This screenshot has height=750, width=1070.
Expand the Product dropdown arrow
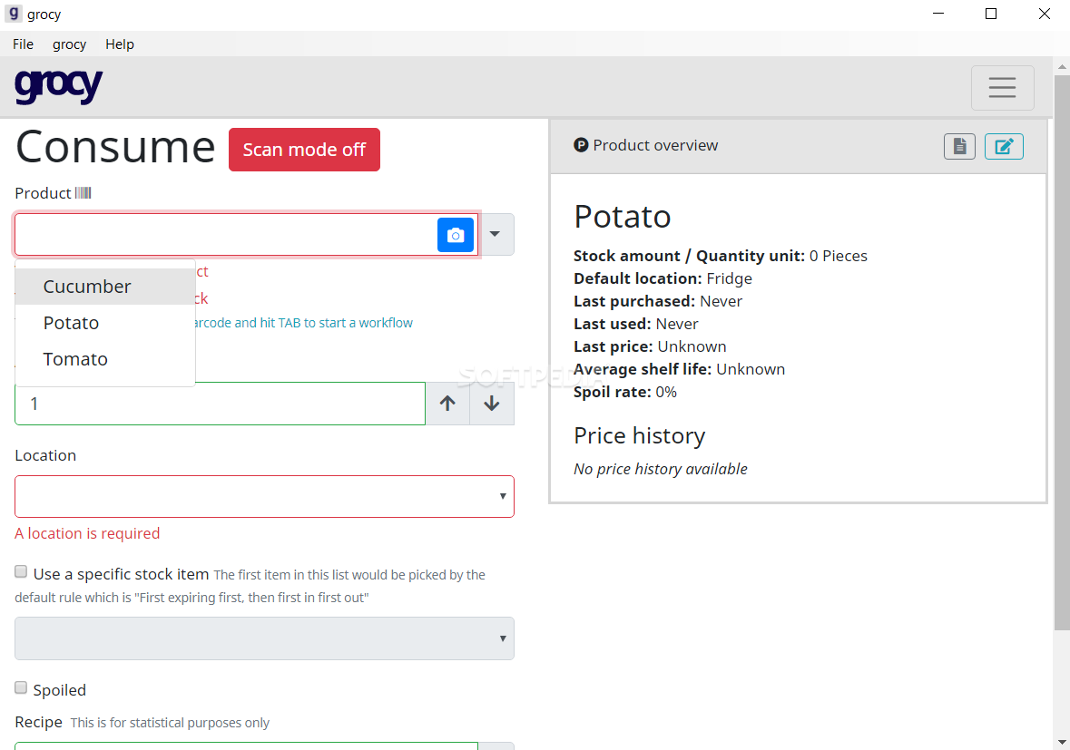pos(496,235)
